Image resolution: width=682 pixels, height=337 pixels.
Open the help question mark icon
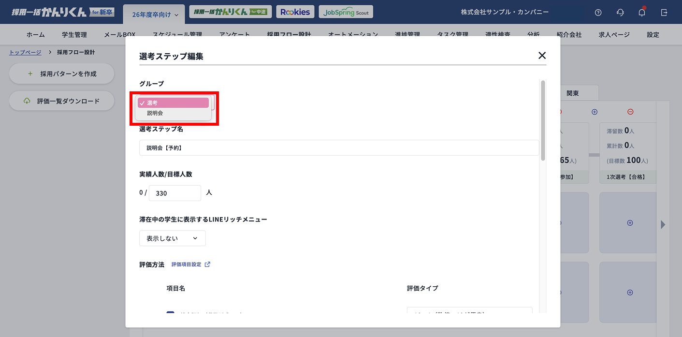point(598,12)
